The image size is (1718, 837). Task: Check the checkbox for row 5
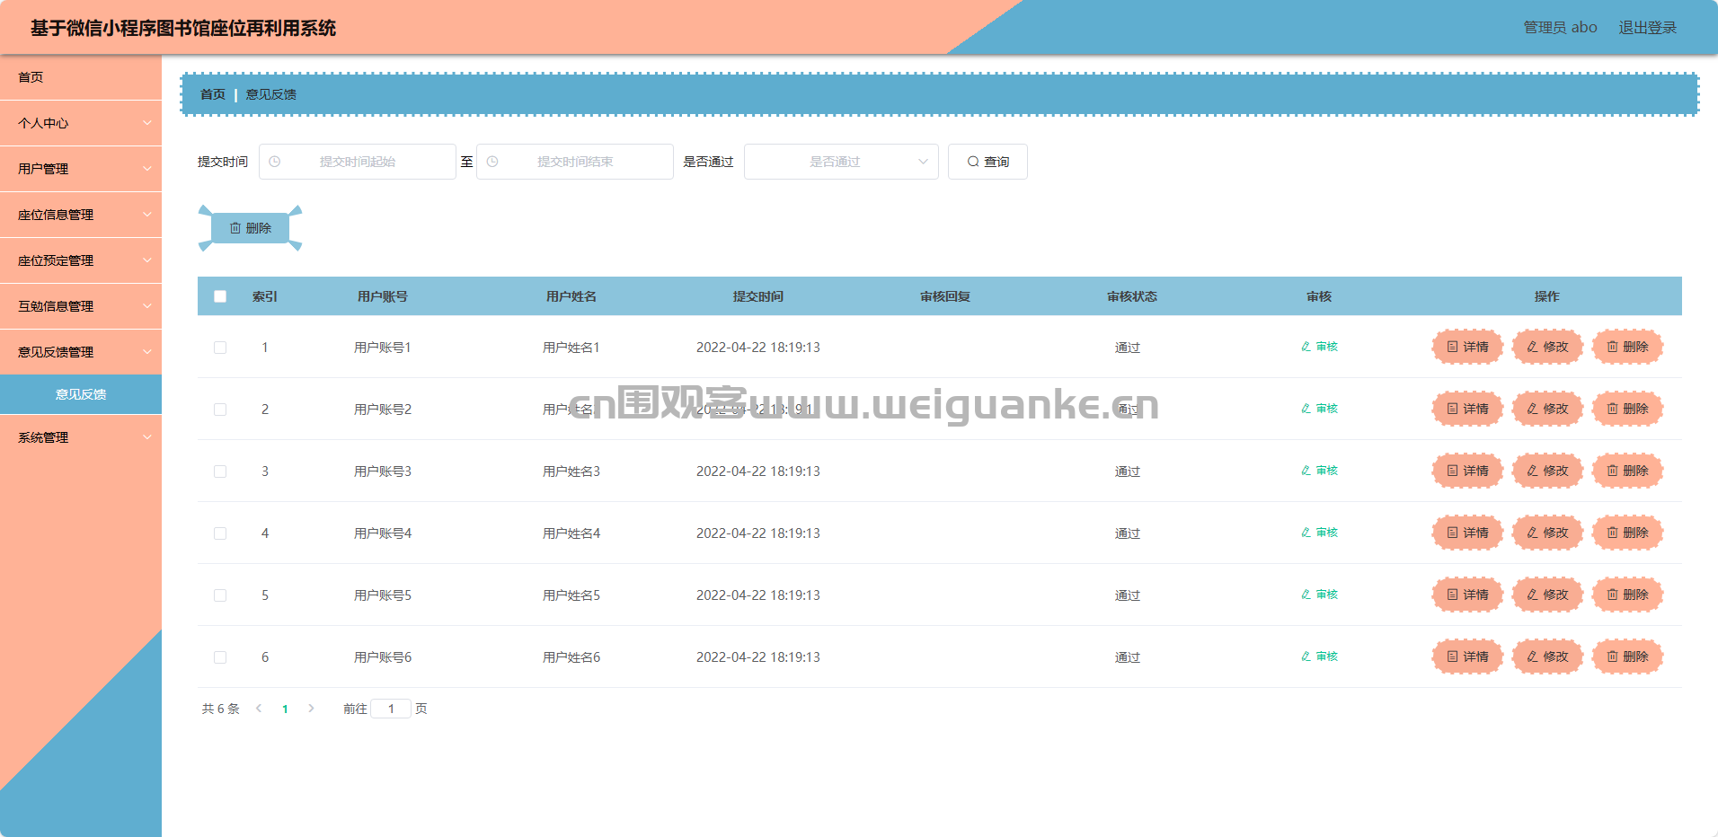point(220,595)
